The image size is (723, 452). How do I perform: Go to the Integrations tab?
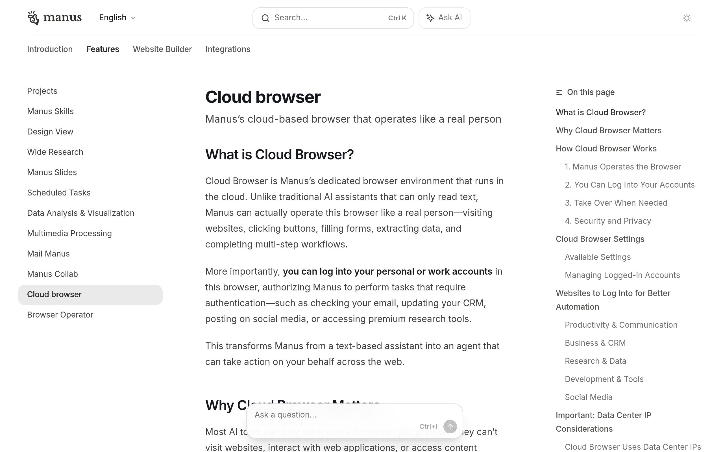[228, 49]
